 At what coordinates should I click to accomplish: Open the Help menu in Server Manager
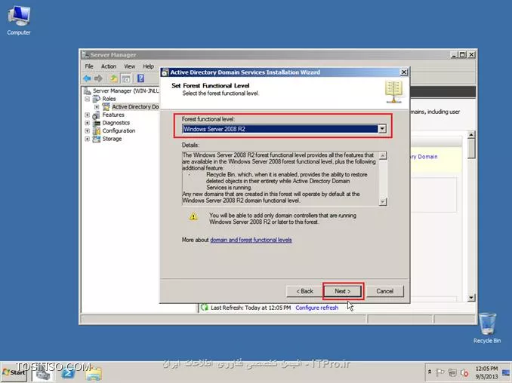click(x=148, y=66)
